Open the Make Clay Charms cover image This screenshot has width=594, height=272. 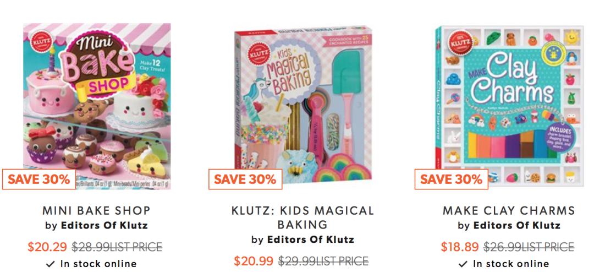click(509, 106)
